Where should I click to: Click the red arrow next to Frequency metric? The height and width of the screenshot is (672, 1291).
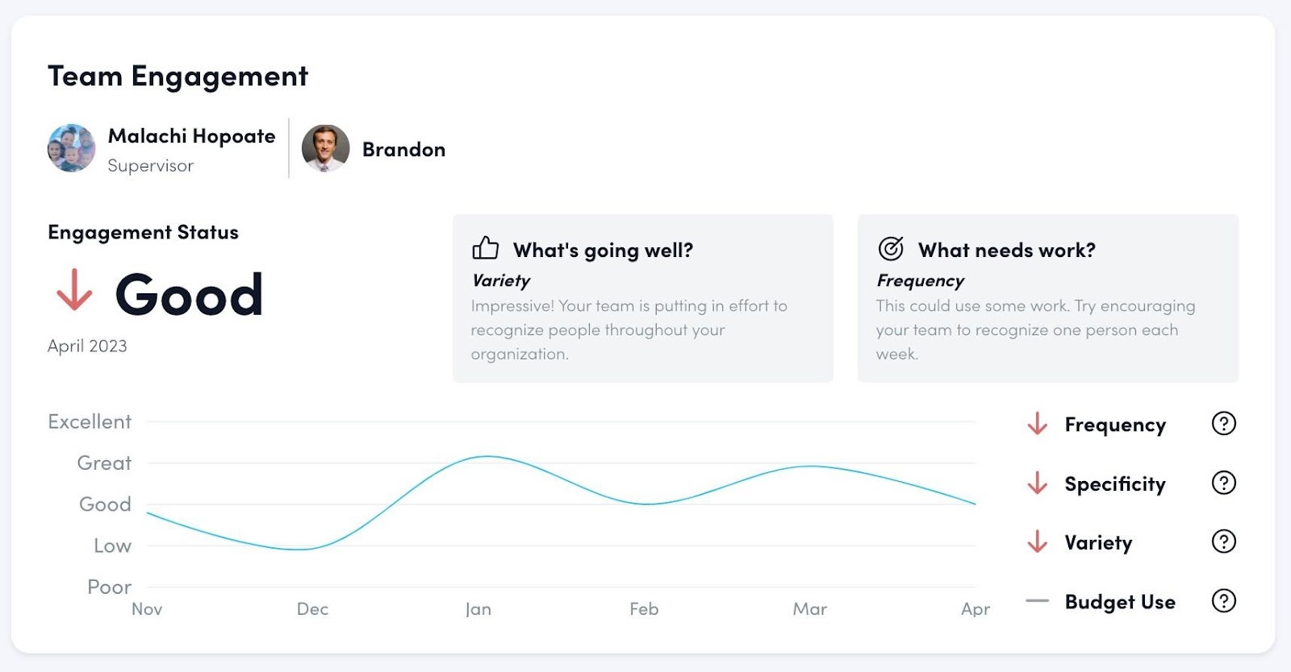coord(1038,424)
